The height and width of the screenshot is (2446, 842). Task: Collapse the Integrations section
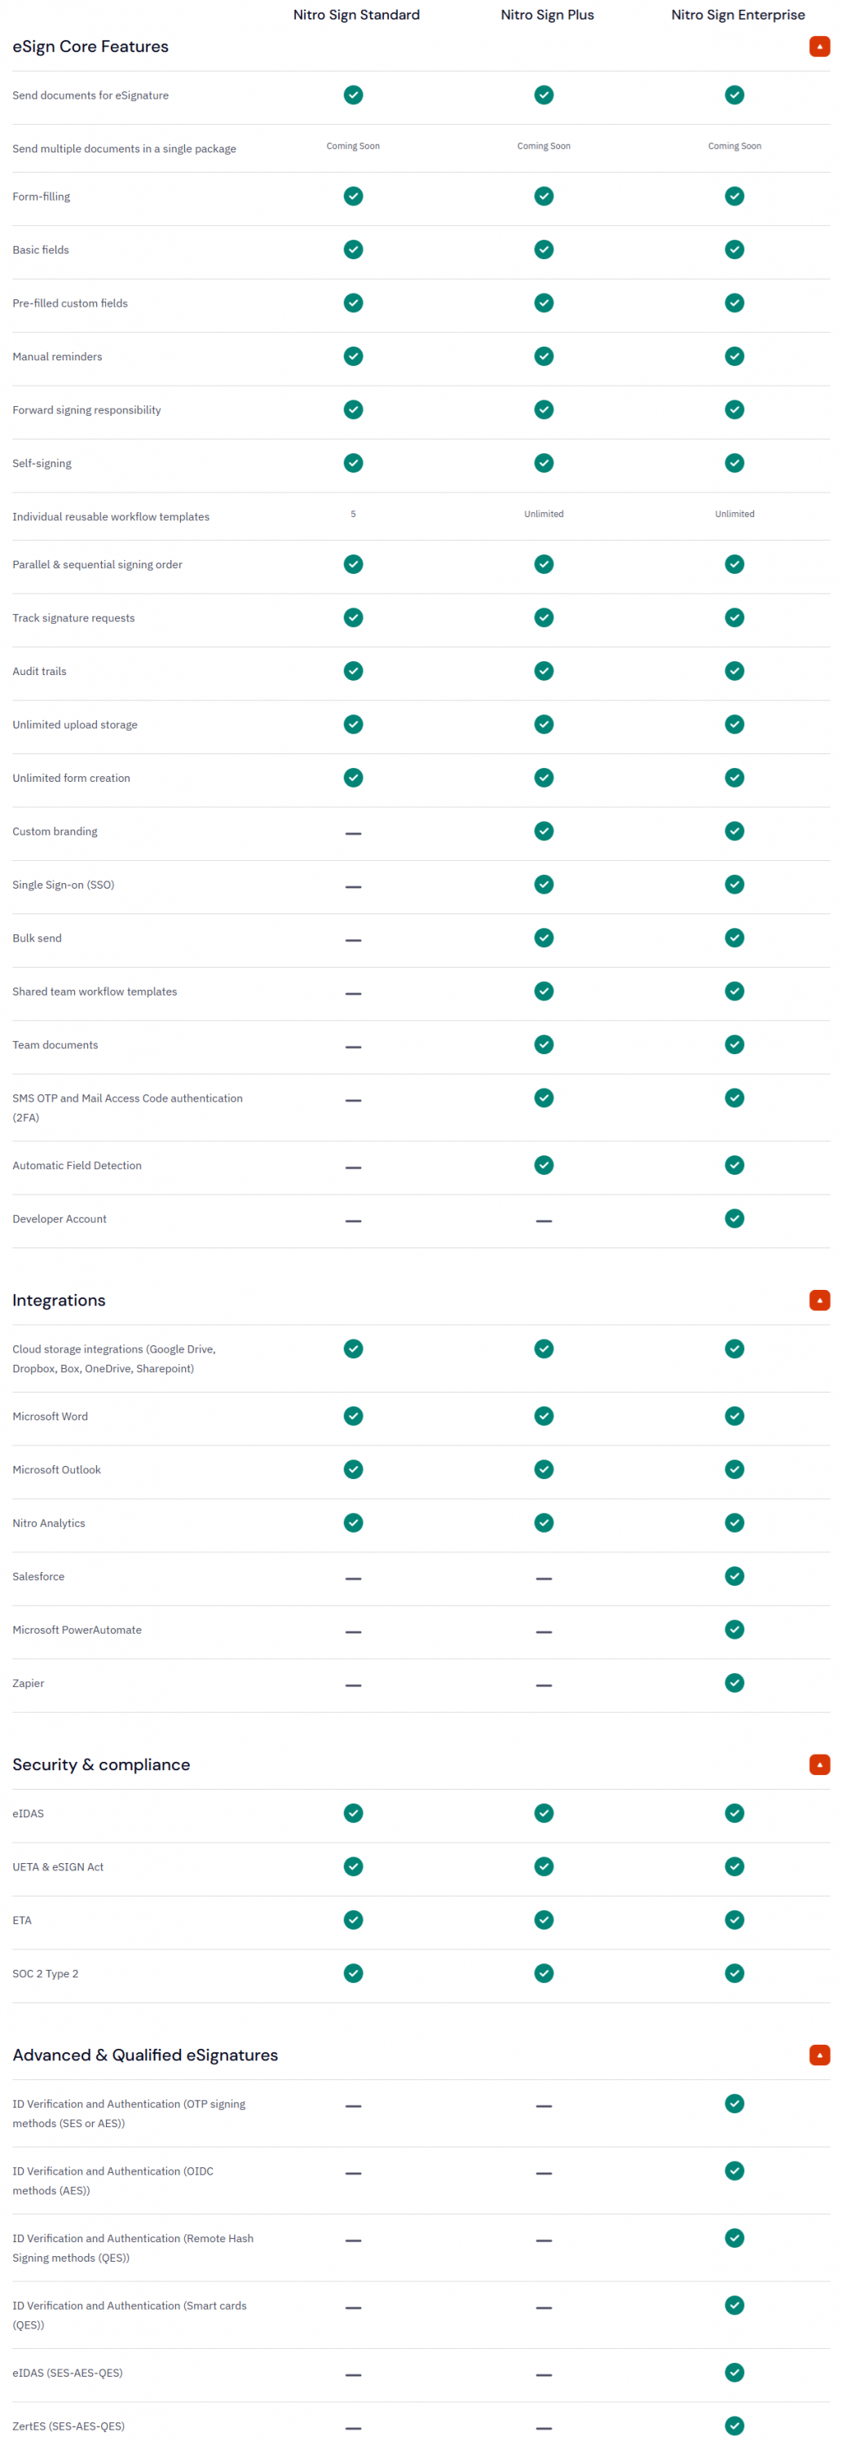point(819,1300)
